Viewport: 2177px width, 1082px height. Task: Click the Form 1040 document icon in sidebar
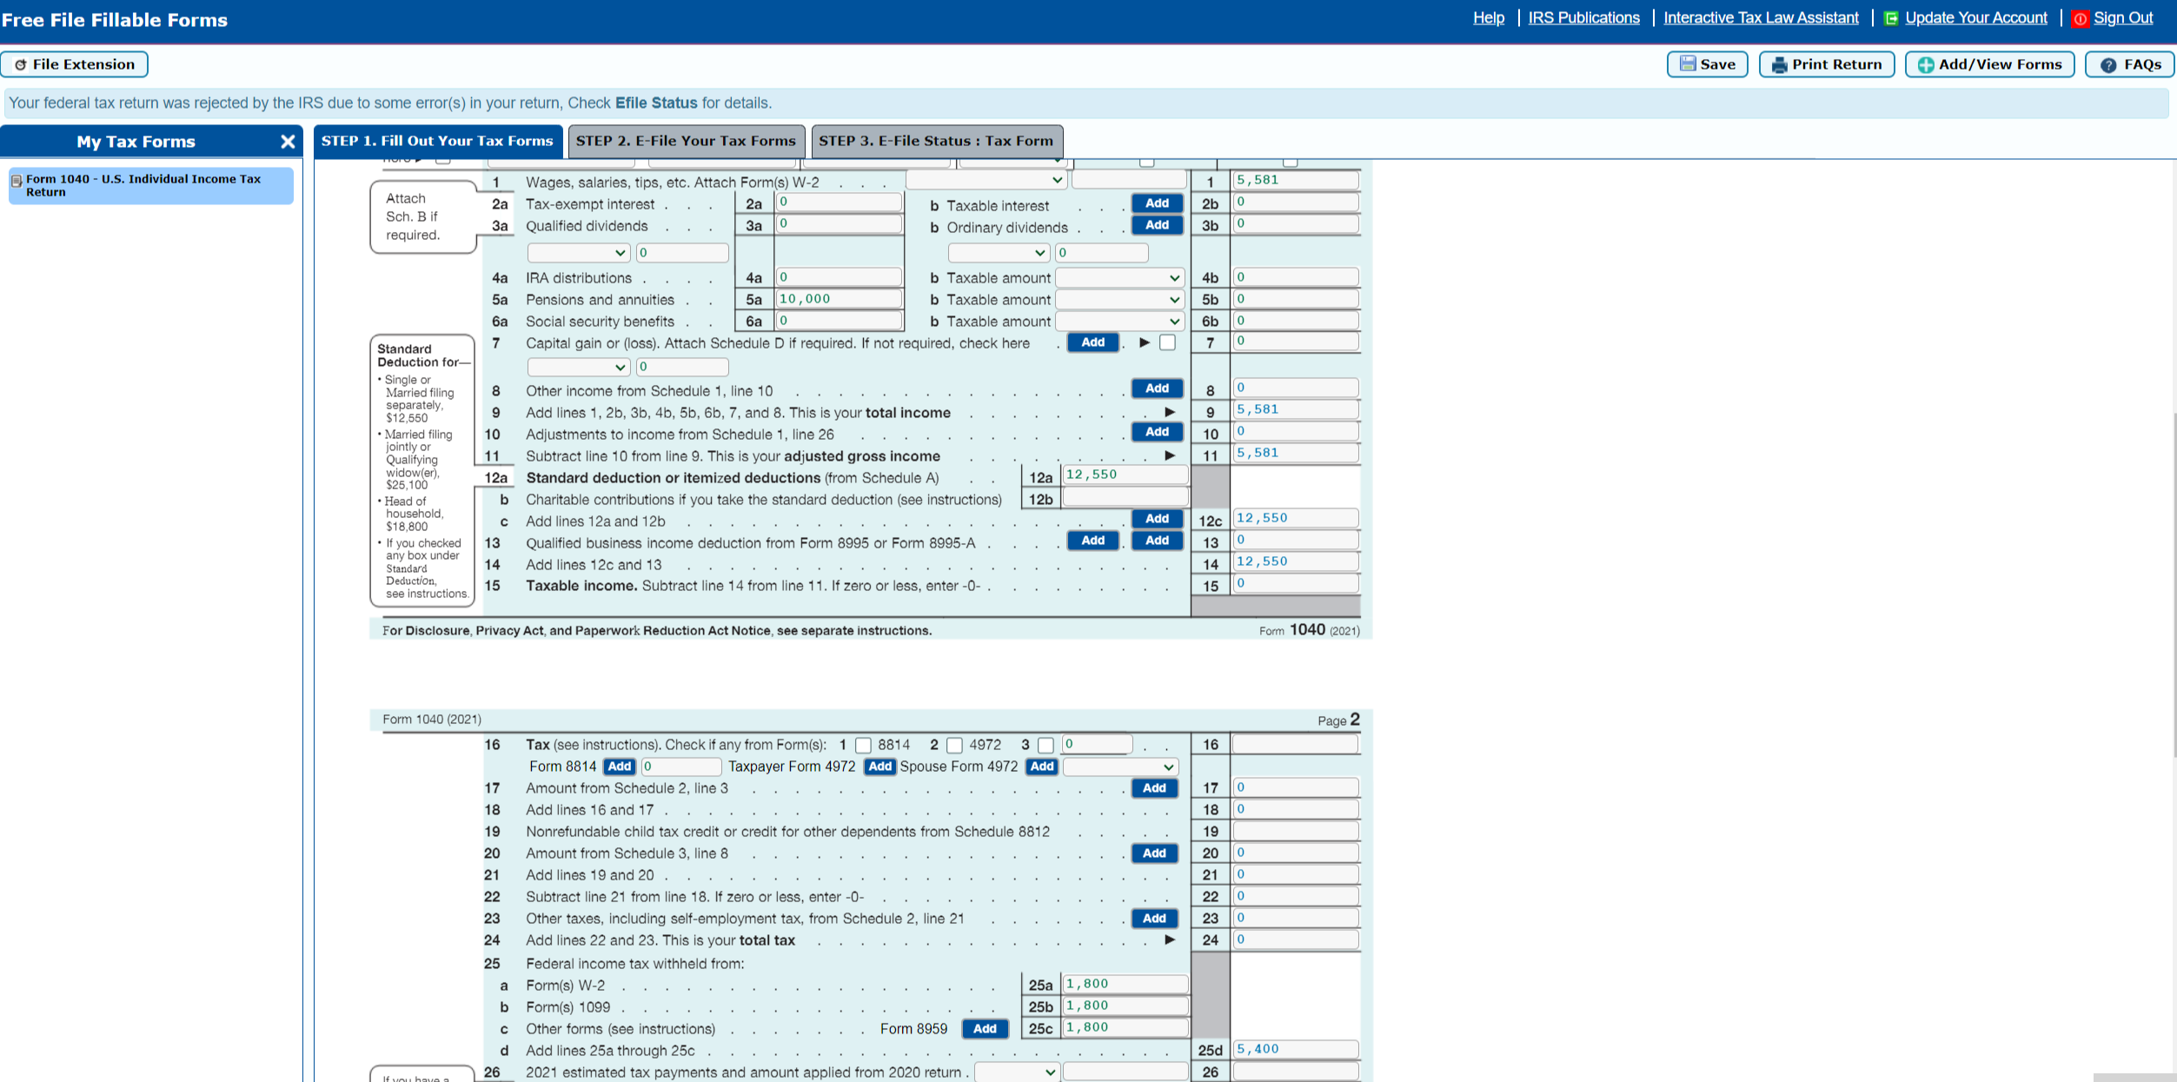click(17, 181)
